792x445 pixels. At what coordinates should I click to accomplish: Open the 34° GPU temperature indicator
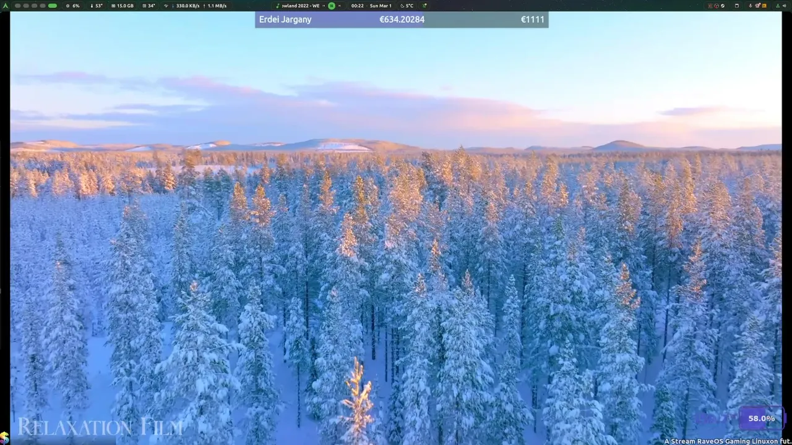click(x=148, y=6)
